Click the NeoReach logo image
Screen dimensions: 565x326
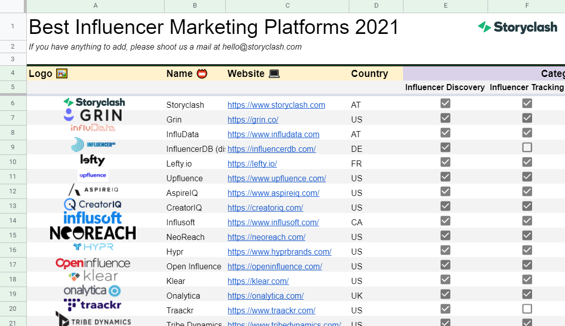coord(93,233)
